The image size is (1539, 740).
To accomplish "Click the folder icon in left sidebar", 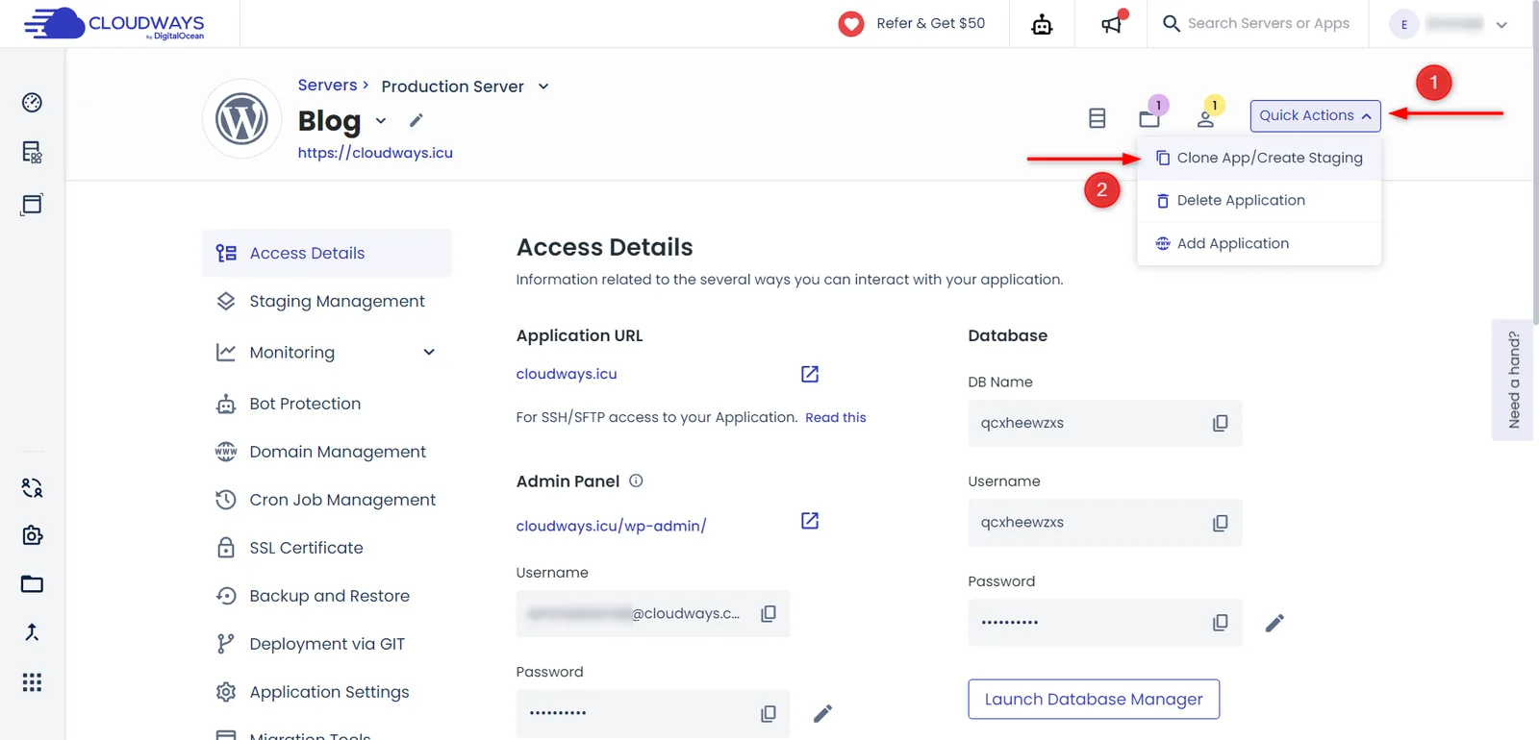I will click(x=32, y=584).
